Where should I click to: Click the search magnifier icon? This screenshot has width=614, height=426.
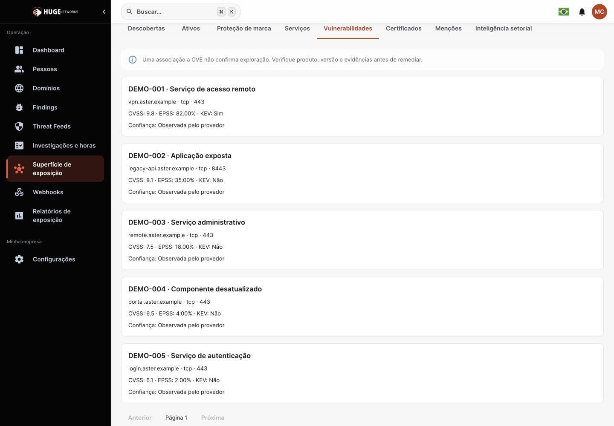(130, 12)
